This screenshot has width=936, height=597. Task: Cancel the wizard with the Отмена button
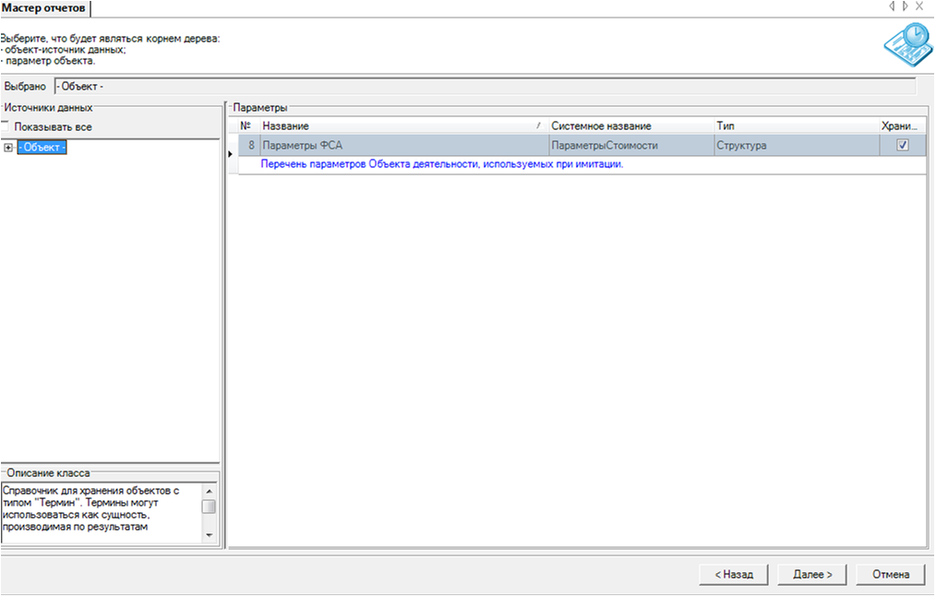(890, 574)
